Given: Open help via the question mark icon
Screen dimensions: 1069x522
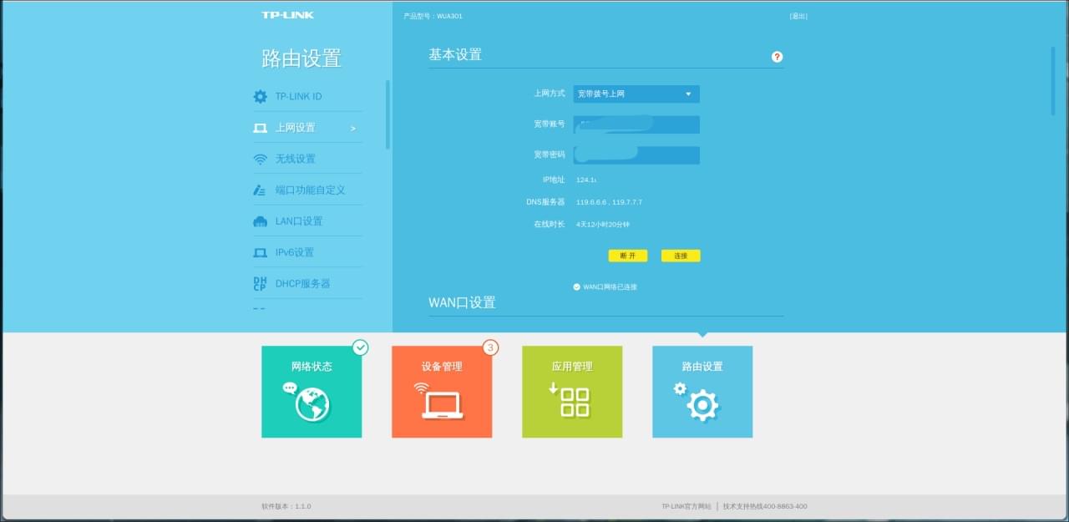Looking at the screenshot, I should (x=777, y=57).
